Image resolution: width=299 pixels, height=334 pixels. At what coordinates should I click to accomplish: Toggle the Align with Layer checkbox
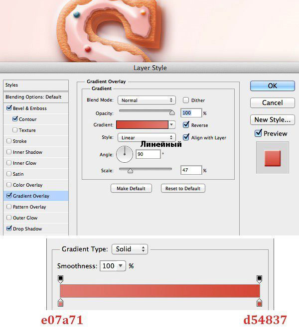186,137
